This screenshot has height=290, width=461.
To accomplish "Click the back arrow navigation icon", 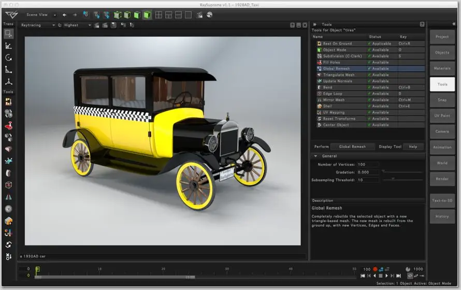I will click(64, 15).
